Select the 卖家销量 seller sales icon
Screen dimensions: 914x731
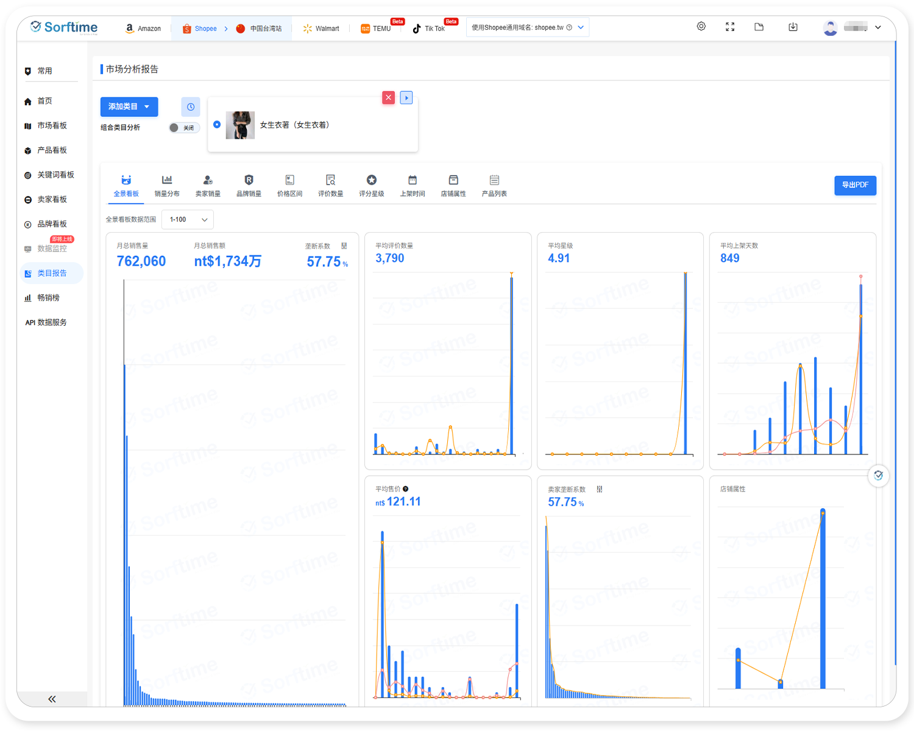click(x=208, y=185)
